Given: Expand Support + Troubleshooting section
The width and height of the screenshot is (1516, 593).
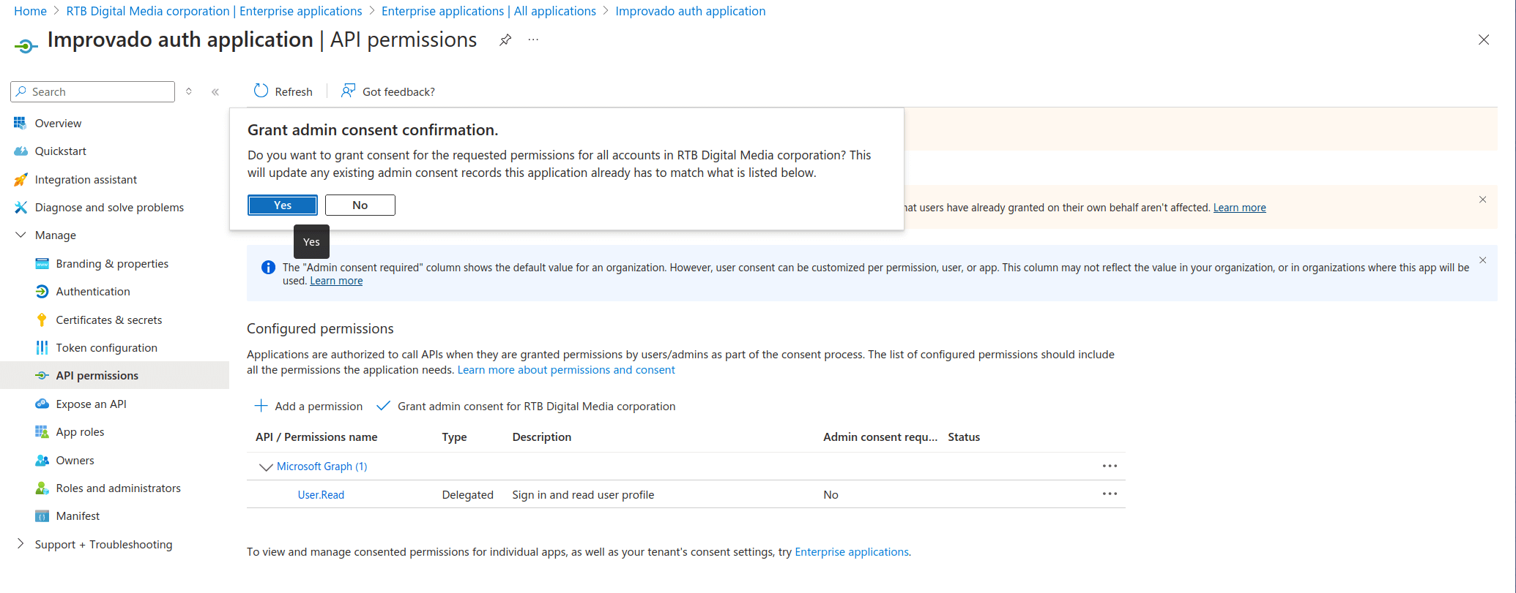Looking at the screenshot, I should click(x=21, y=543).
